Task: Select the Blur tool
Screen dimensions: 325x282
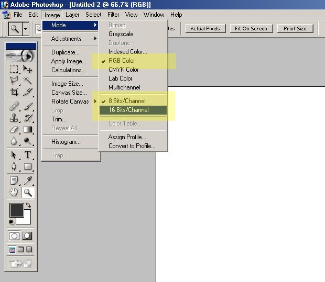Action: click(14, 141)
